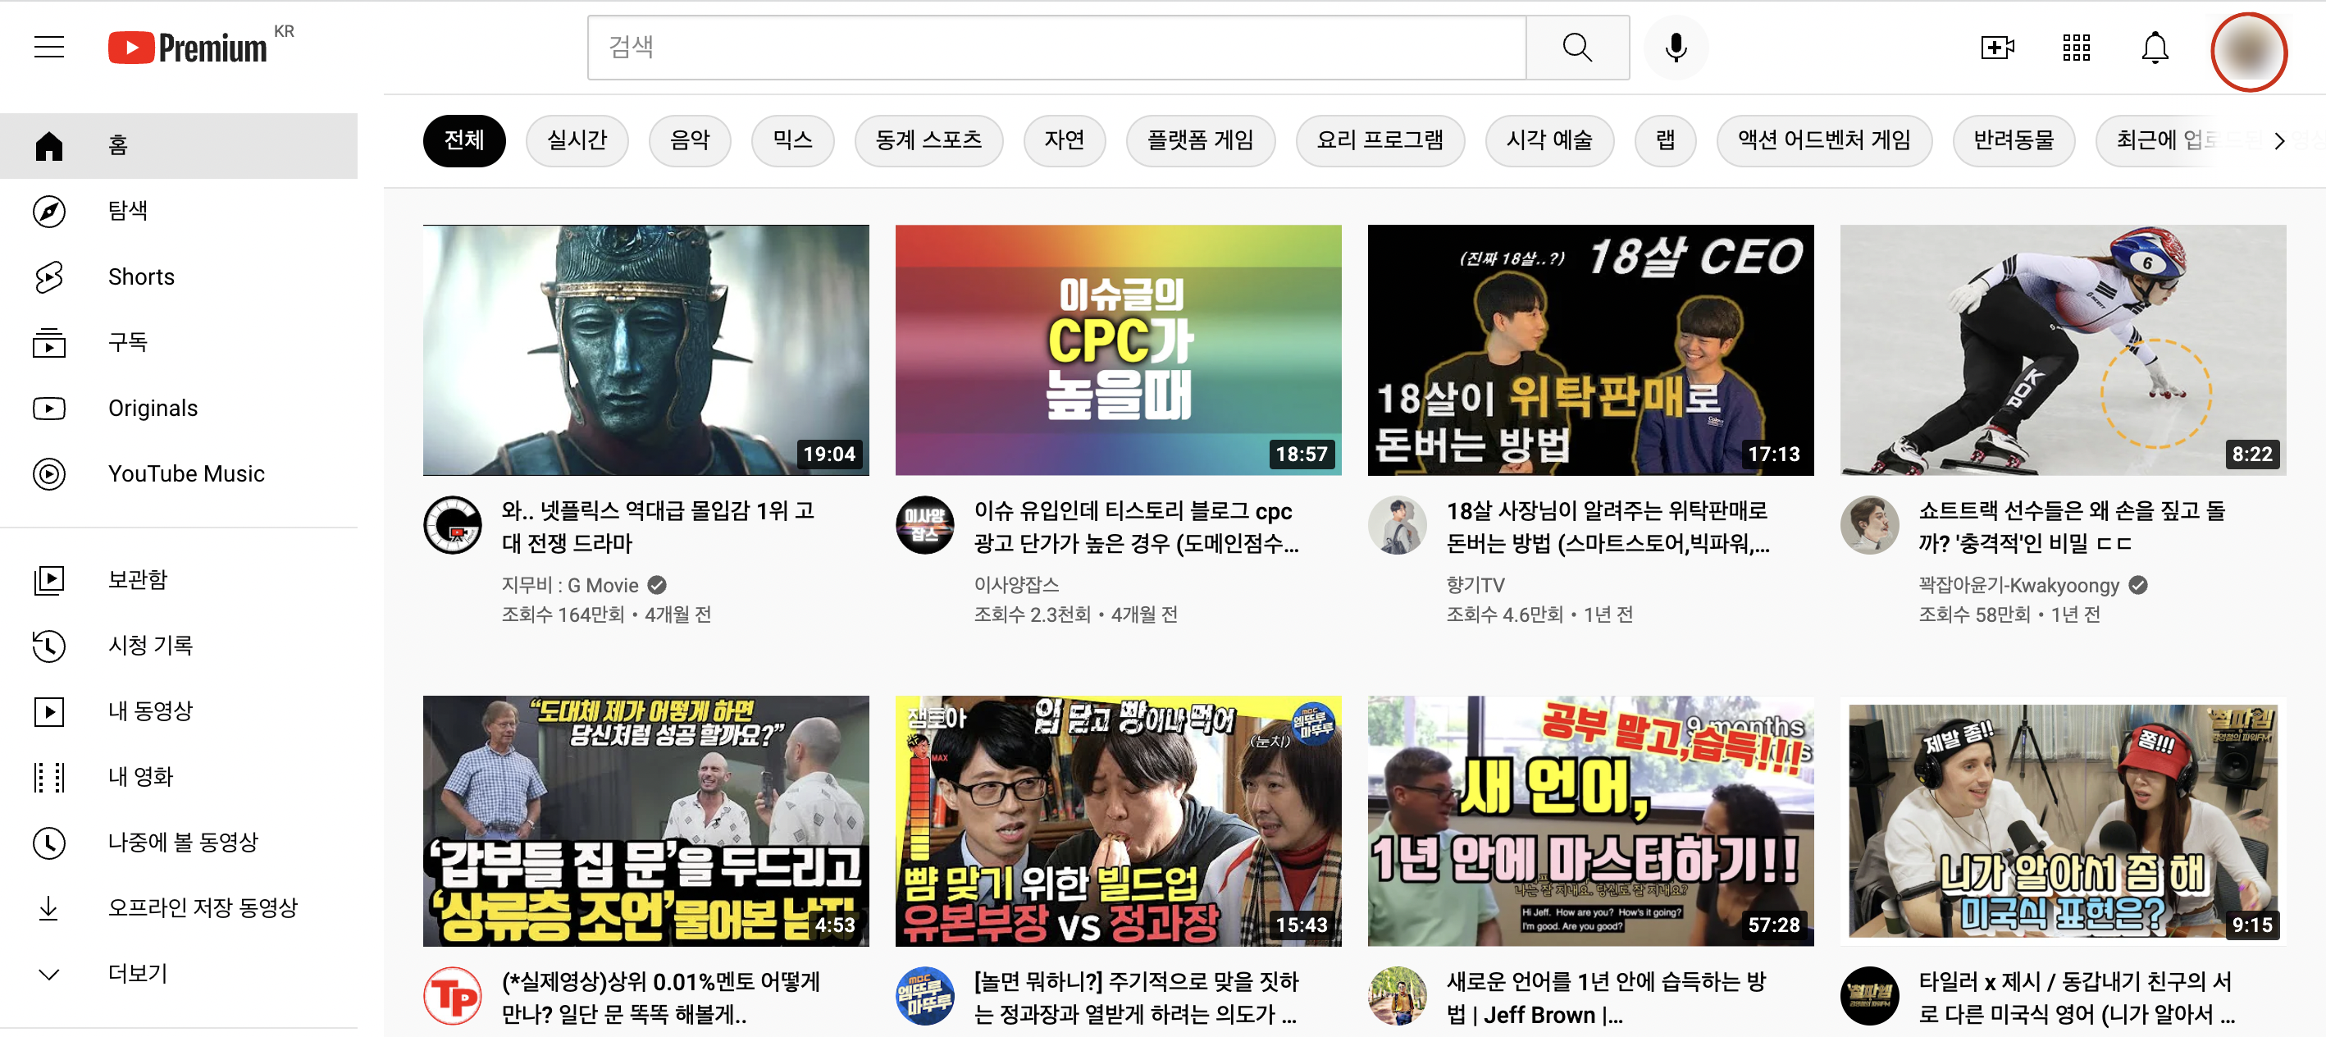Open the create video icon
The height and width of the screenshot is (1037, 2326).
pos(1996,47)
